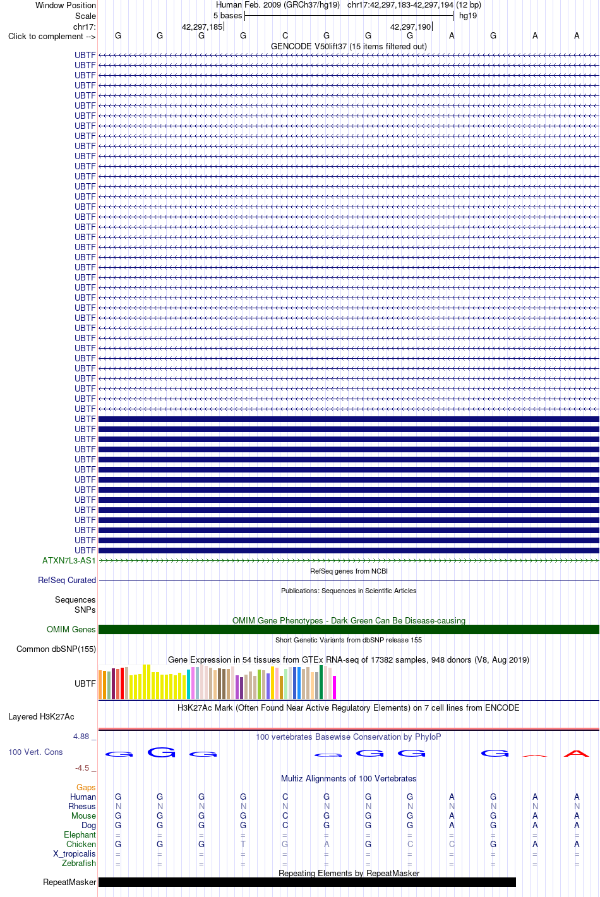
Task: Click the Window Position label
Action: [66, 5]
